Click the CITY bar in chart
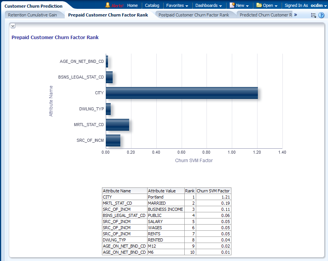Image resolution: width=328 pixels, height=261 pixels. pyautogui.click(x=182, y=93)
